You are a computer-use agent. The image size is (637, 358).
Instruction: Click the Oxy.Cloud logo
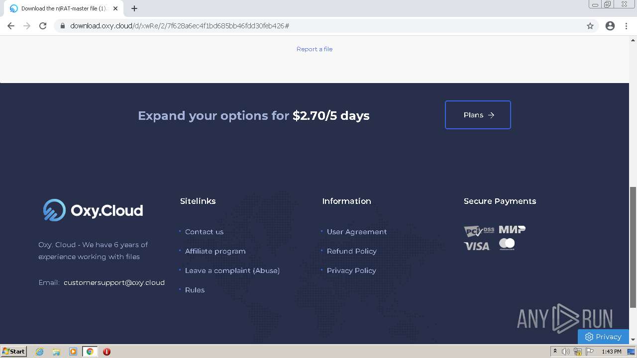click(93, 210)
